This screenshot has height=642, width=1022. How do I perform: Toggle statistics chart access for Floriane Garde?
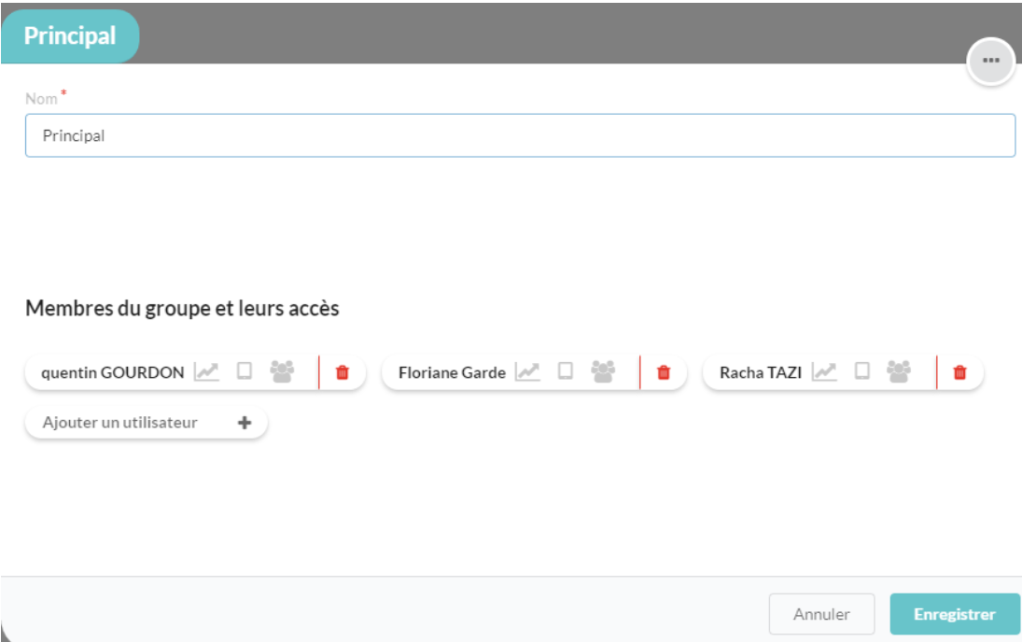point(528,372)
